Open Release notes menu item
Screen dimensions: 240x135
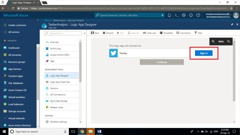[62, 107]
